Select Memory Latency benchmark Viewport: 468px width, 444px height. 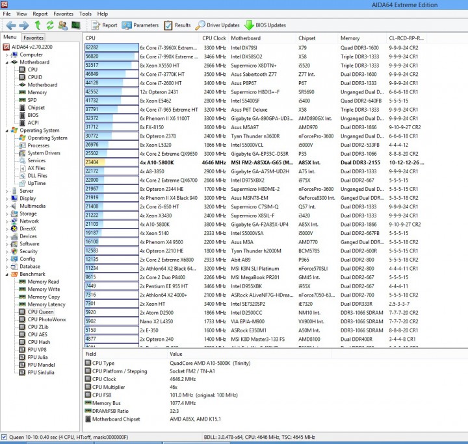pos(46,304)
